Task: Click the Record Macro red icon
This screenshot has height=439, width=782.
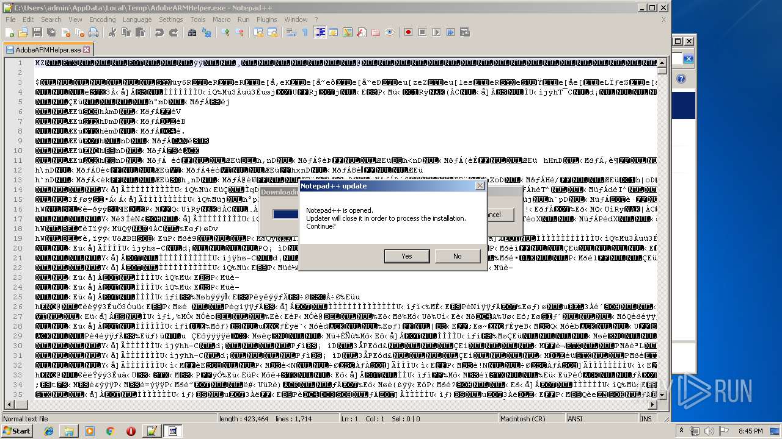Action: click(409, 32)
